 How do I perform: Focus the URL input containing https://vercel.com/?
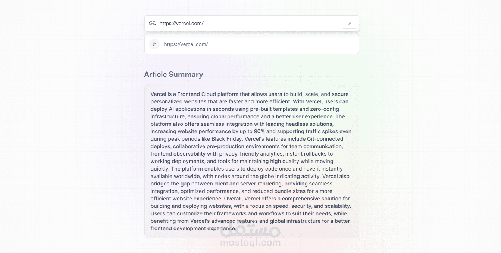coord(249,23)
